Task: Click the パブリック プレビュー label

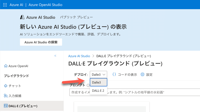Action: coord(76,17)
